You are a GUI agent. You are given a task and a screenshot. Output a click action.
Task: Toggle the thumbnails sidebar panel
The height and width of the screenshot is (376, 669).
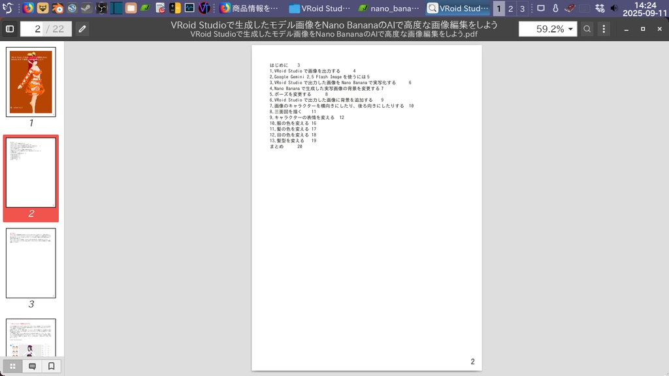pyautogui.click(x=10, y=29)
